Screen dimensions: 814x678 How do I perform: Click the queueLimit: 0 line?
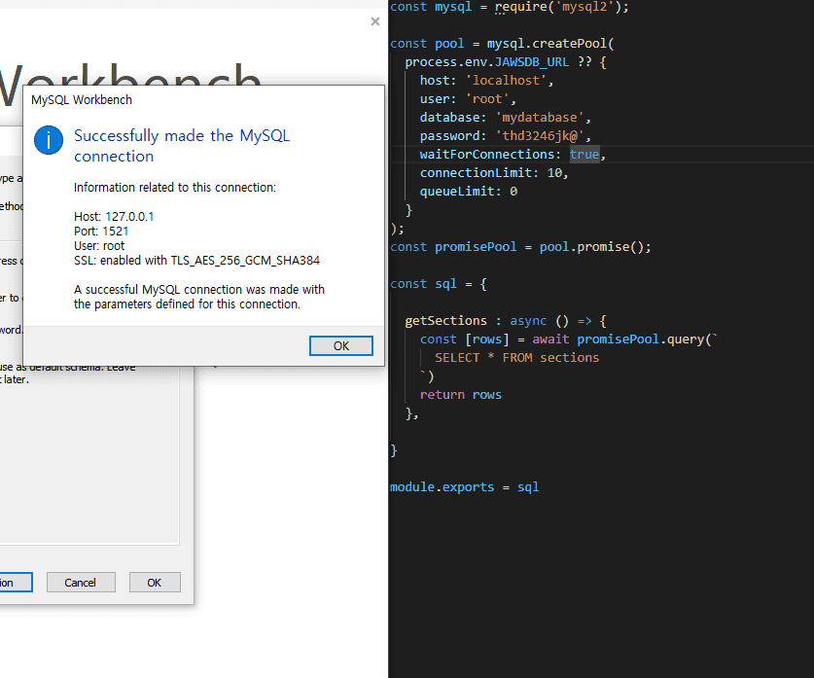pyautogui.click(x=468, y=192)
